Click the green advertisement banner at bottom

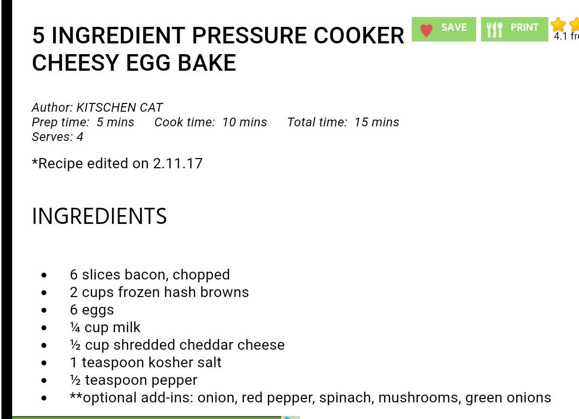click(x=146, y=418)
